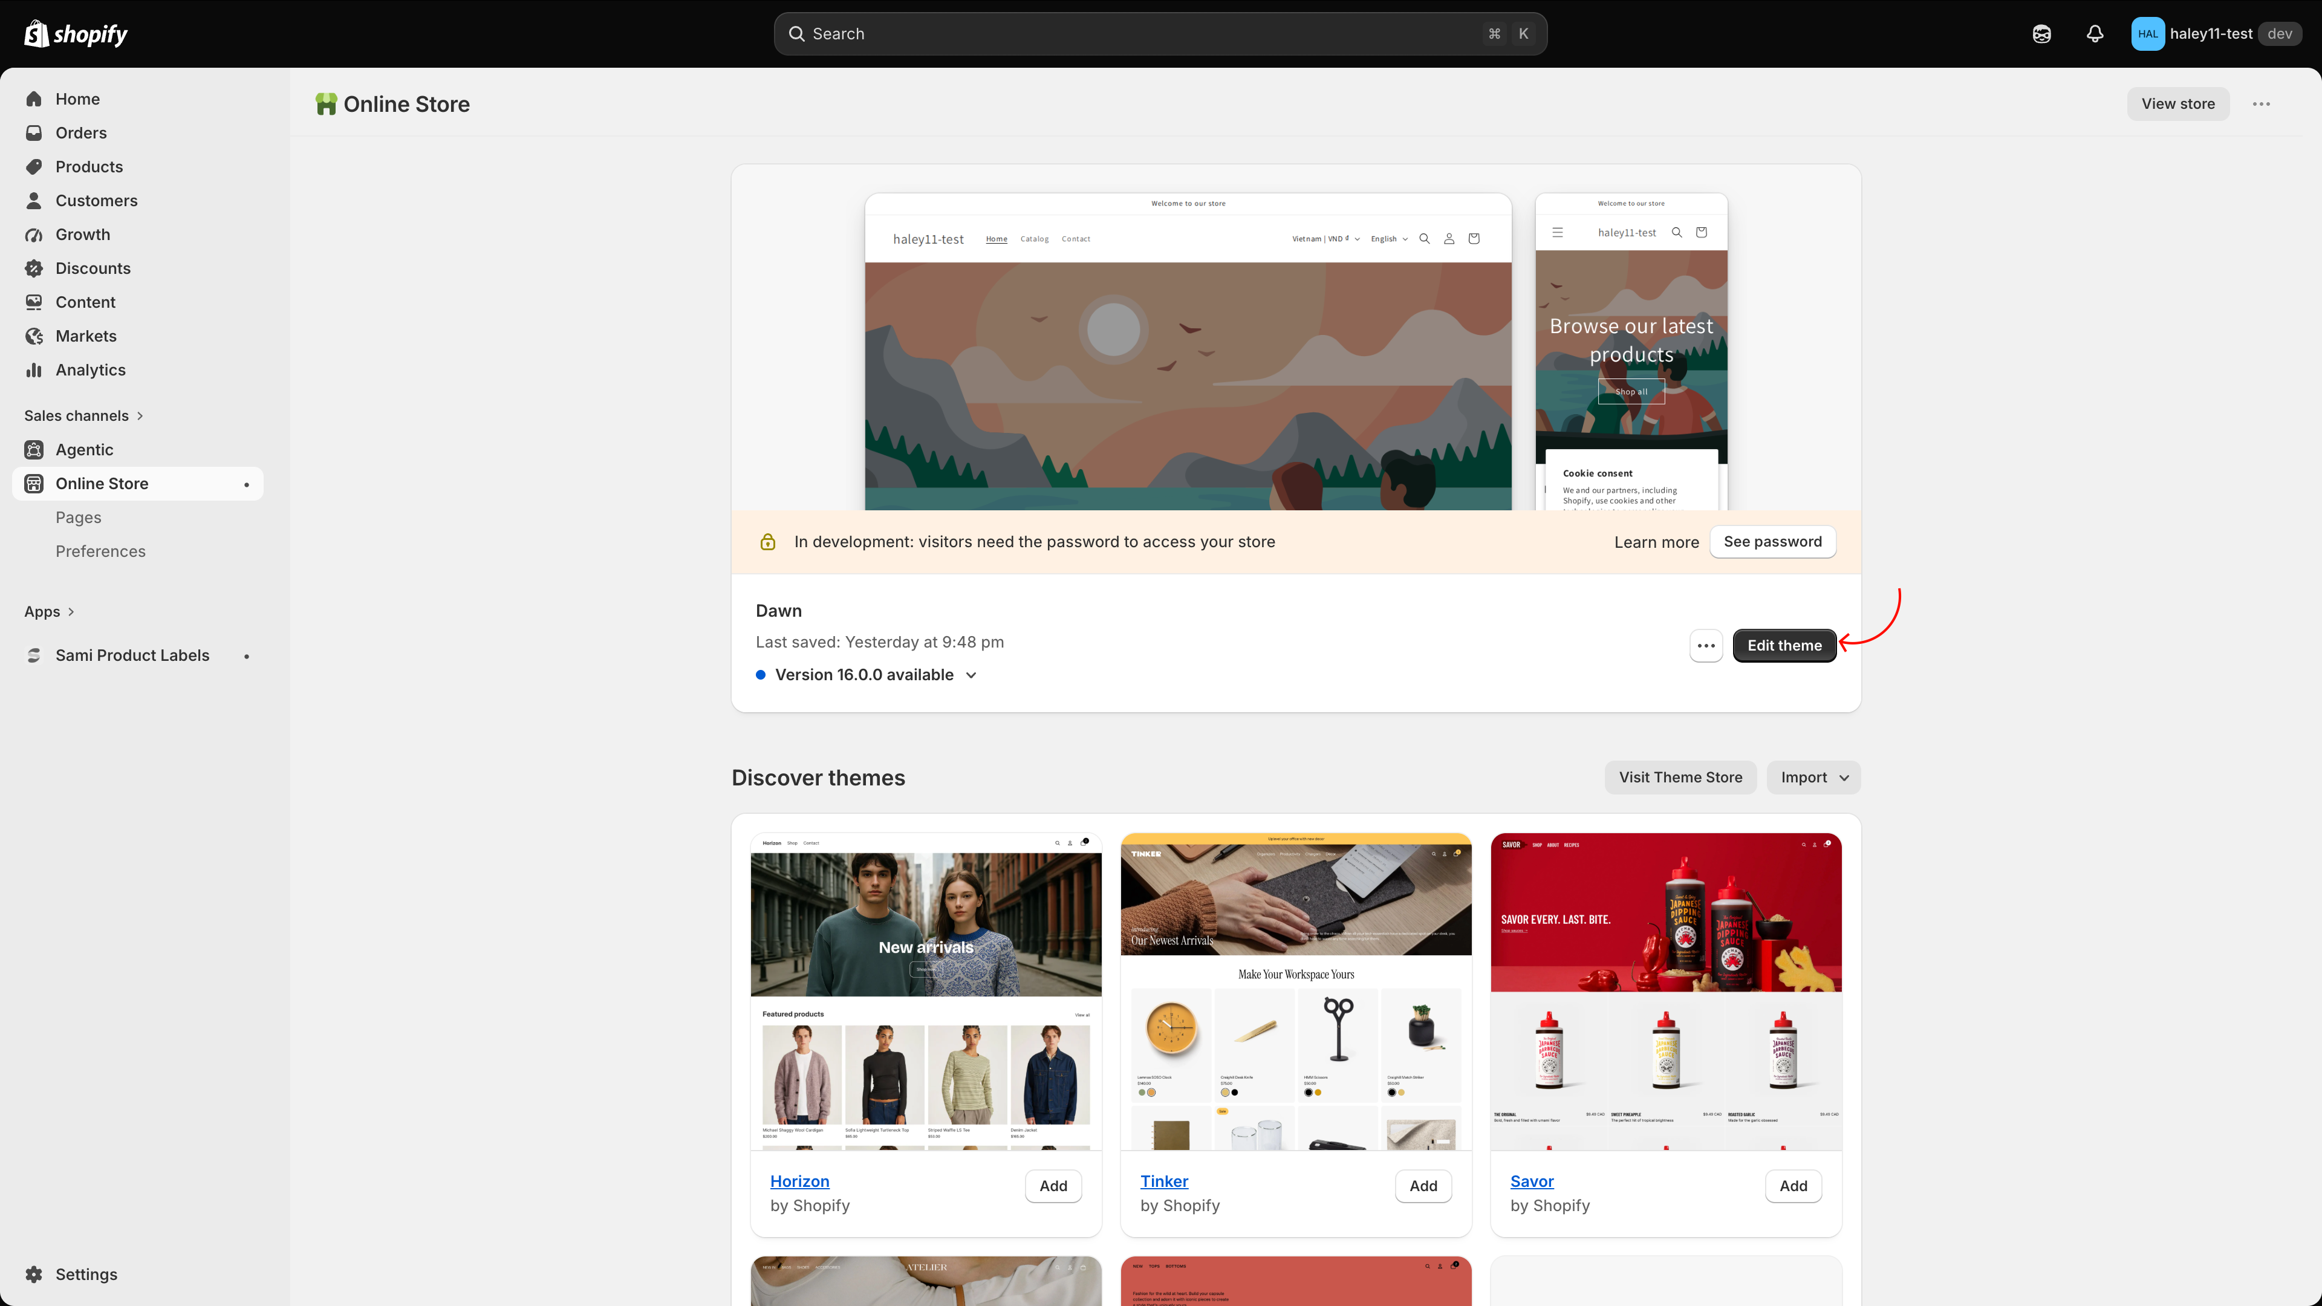This screenshot has width=2322, height=1306.
Task: Click the Dawn mobile preview thumbnail
Action: coord(1631,351)
